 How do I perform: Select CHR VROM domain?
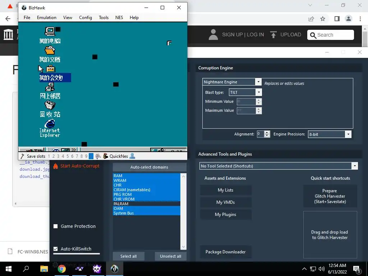(x=147, y=199)
